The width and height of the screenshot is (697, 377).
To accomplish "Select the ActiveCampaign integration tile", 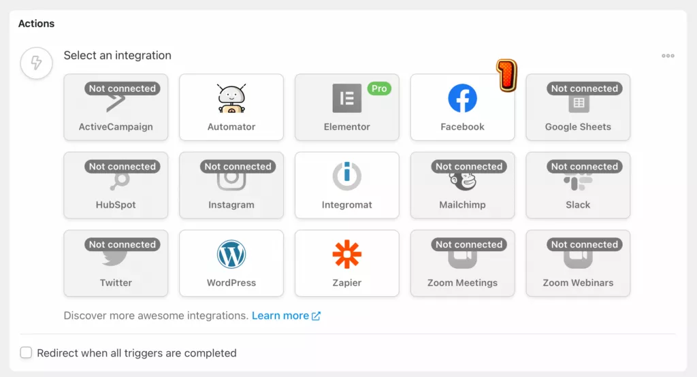I will pyautogui.click(x=116, y=107).
